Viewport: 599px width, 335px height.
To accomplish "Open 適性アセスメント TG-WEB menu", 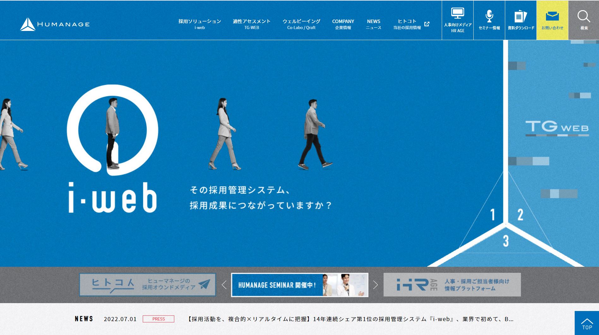I will pyautogui.click(x=252, y=24).
